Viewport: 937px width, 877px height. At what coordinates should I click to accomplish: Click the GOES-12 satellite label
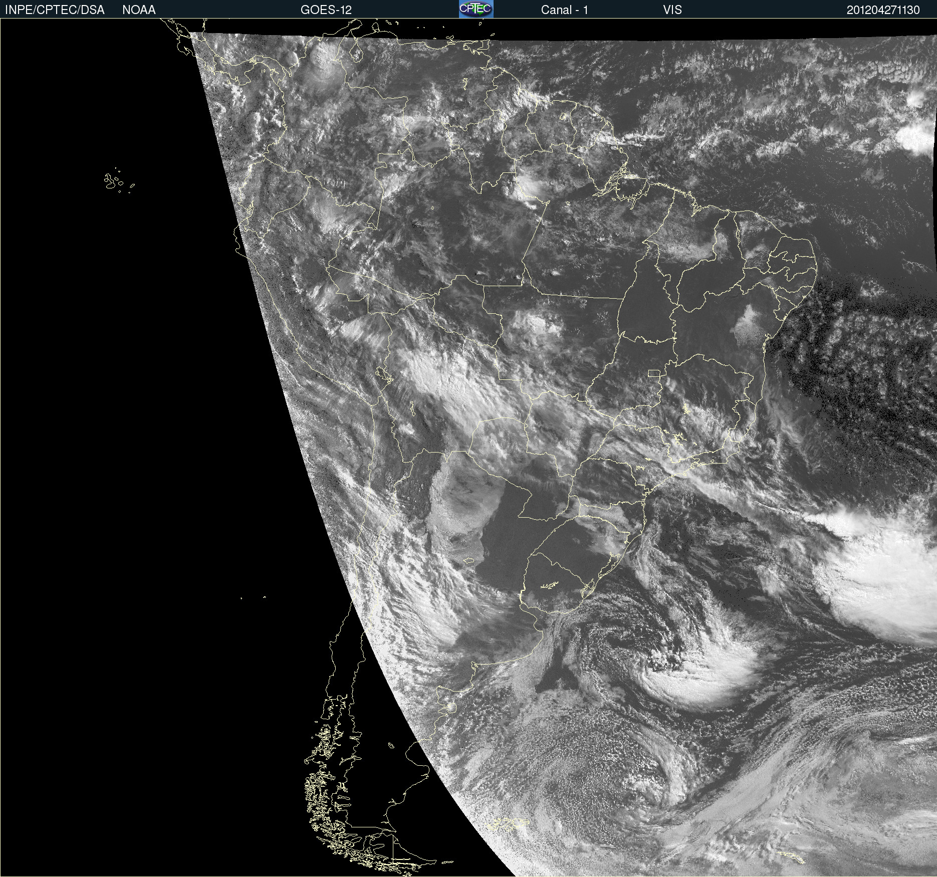coord(326,10)
